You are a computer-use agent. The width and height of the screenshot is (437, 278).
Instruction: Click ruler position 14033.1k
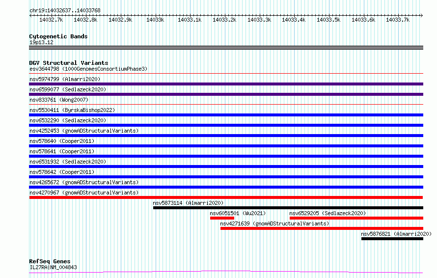tap(190, 20)
